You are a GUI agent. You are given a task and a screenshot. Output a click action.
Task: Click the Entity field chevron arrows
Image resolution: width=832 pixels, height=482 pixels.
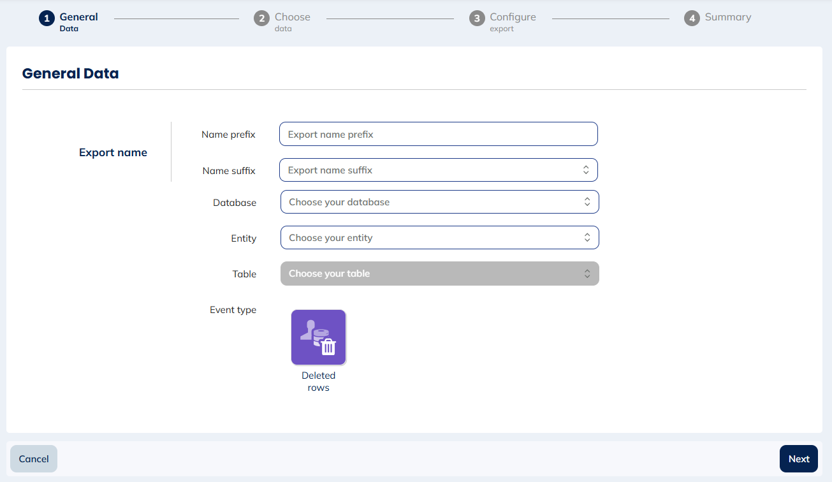click(587, 238)
